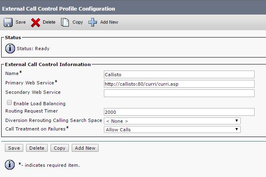
Task: Click the Status info icon
Action: point(10,49)
